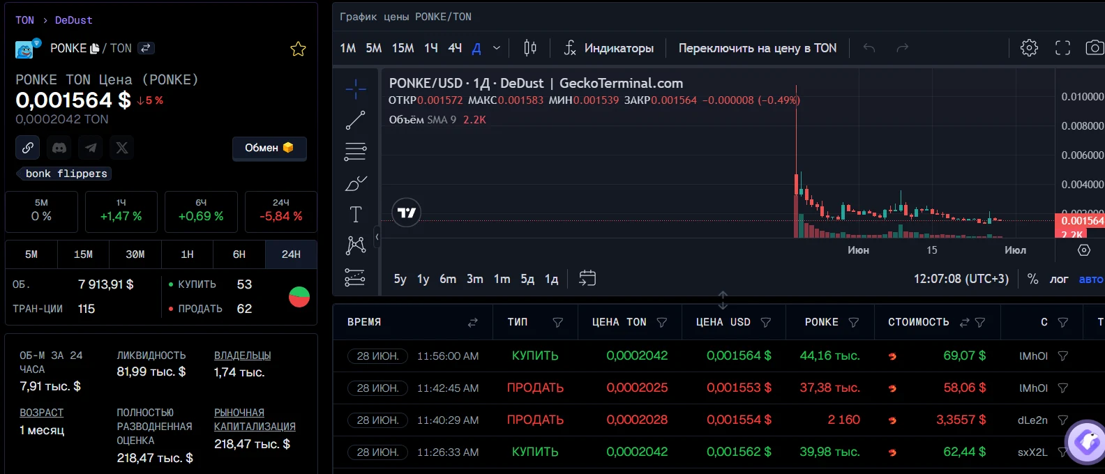Select the Text annotation tool
Screen dimensions: 1105x474
[x=356, y=214]
